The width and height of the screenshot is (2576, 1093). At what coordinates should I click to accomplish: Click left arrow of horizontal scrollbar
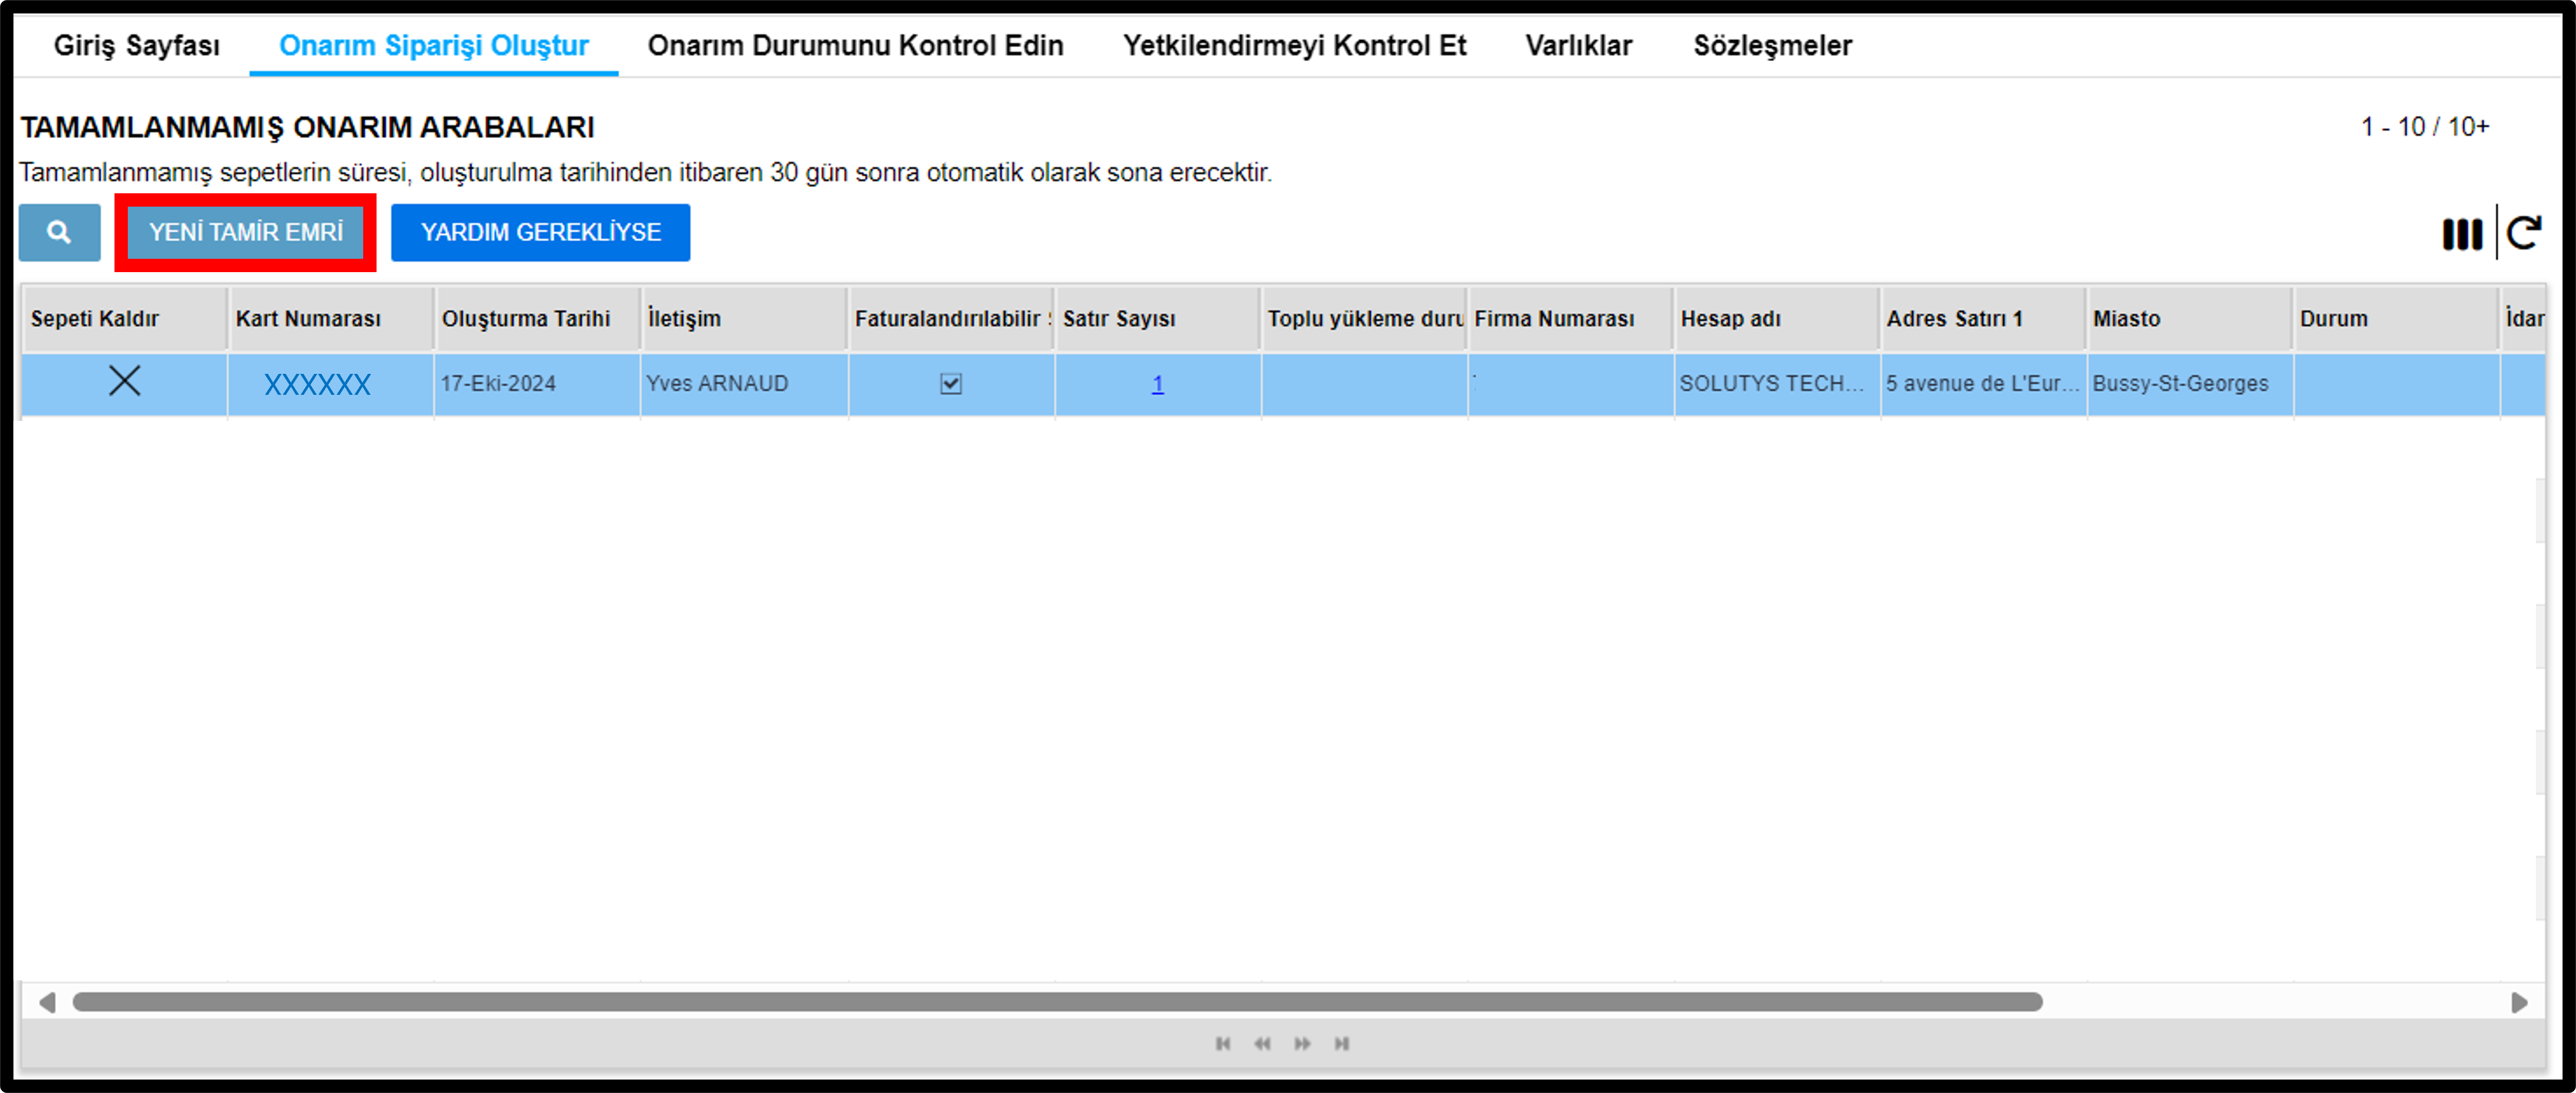tap(46, 1002)
